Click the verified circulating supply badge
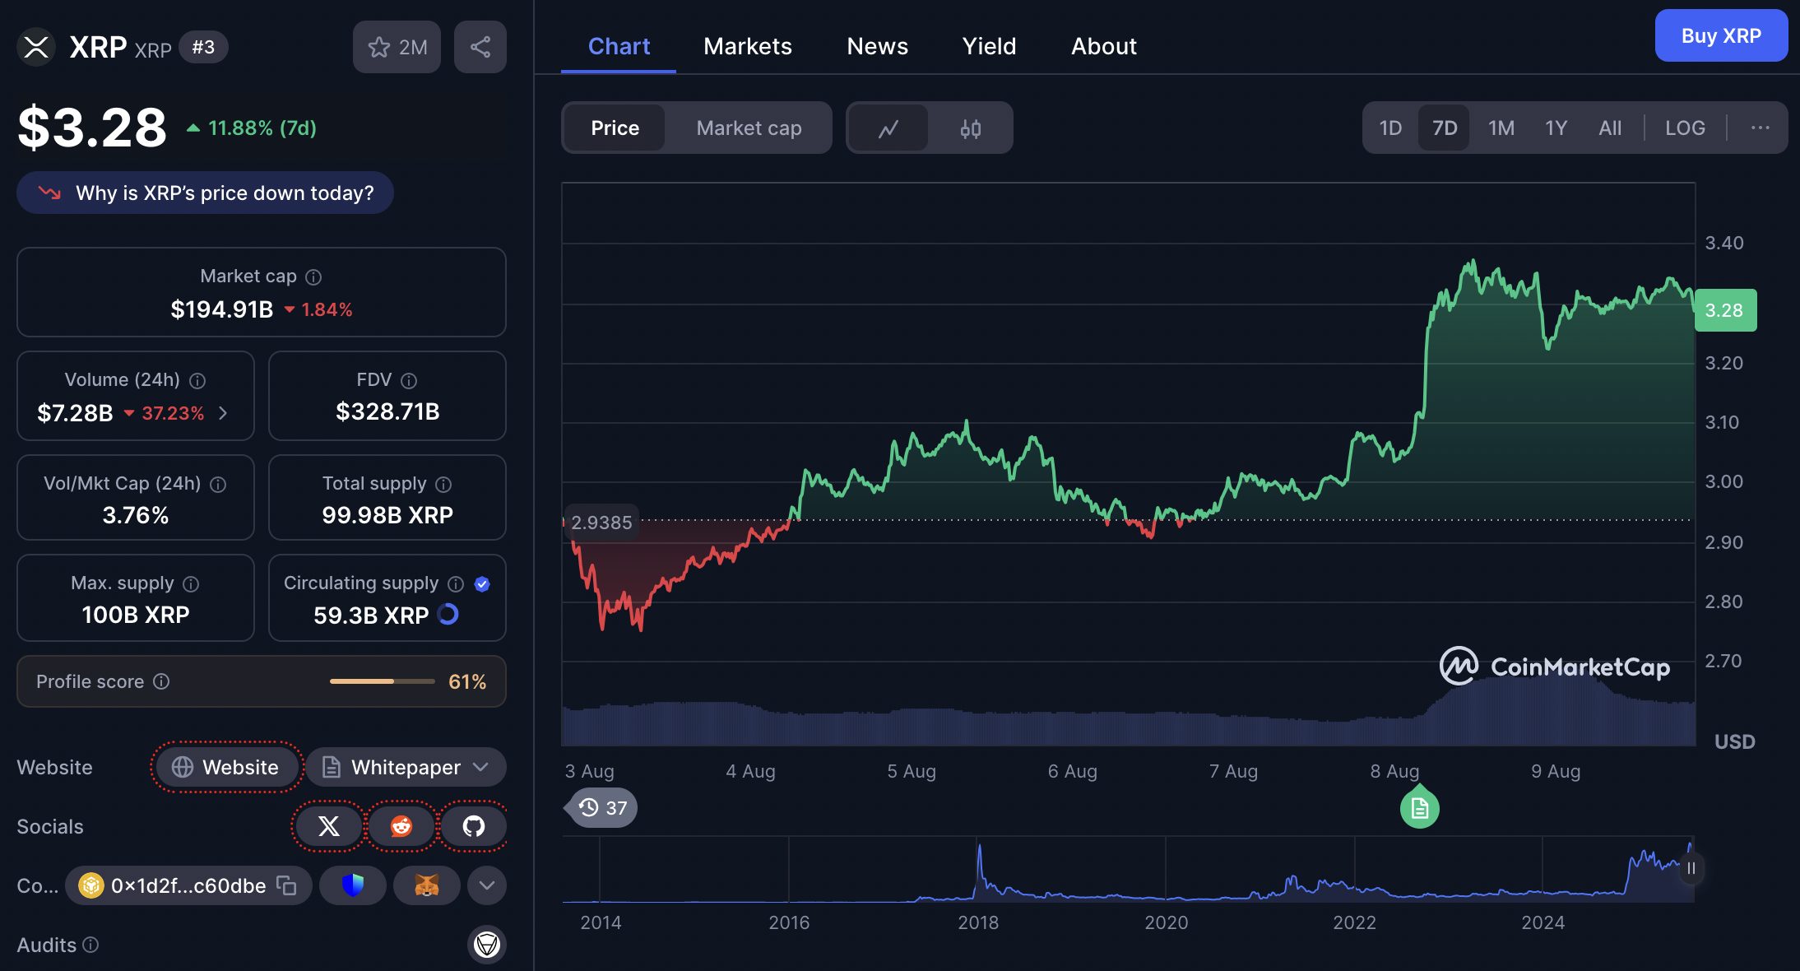The image size is (1800, 971). [482, 584]
